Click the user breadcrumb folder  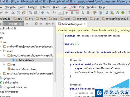pos(95,18)
